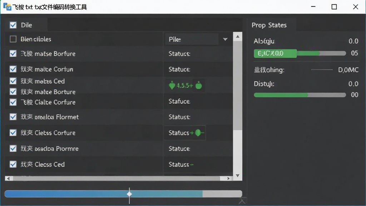Uncheck the "maitce Corfun" row checkbox
The image size is (366, 206).
pyautogui.click(x=13, y=69)
